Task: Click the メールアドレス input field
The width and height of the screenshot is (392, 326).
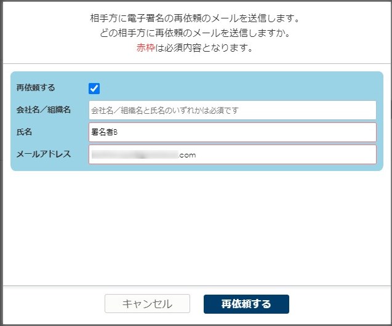Action: (233, 154)
